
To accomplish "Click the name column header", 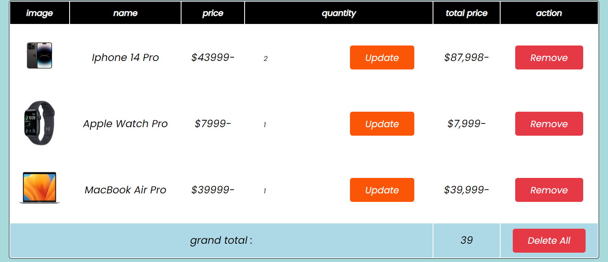I will (x=125, y=13).
